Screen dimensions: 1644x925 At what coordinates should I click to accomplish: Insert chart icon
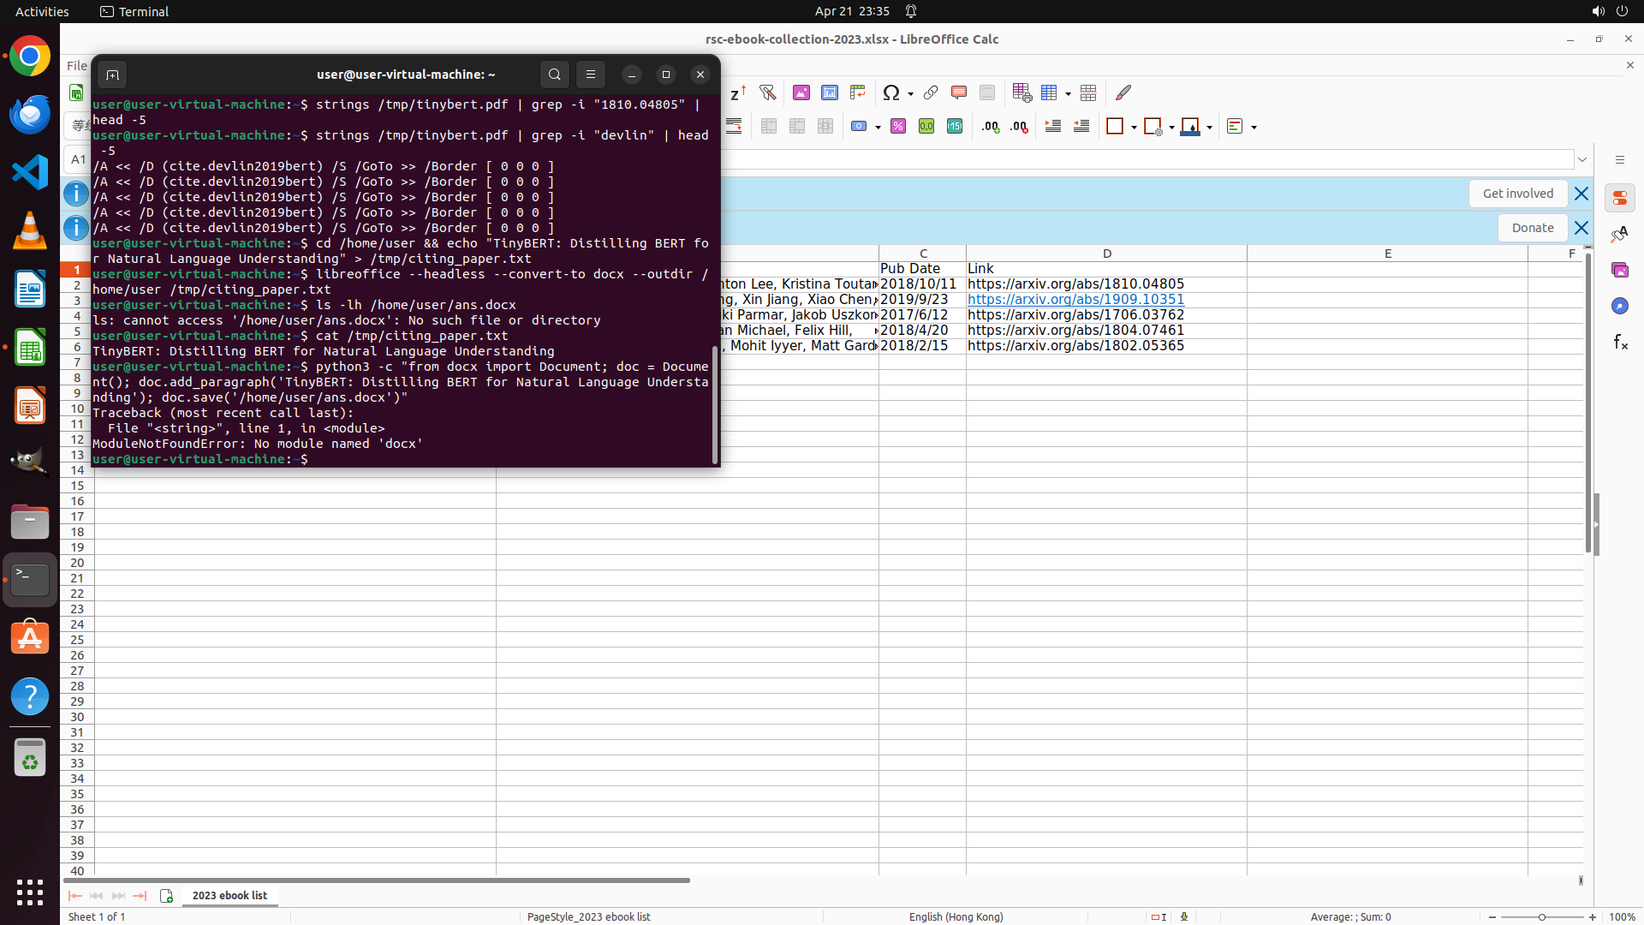830,92
